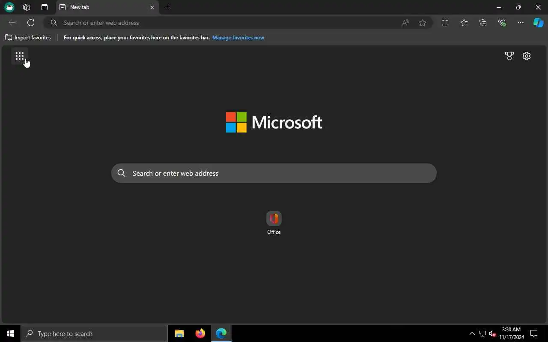
Task: Open Settings and more menu
Action: (x=521, y=23)
